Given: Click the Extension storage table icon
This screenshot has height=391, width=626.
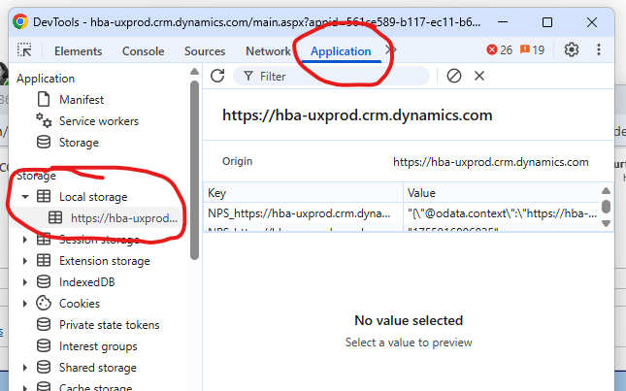Looking at the screenshot, I should [x=44, y=261].
